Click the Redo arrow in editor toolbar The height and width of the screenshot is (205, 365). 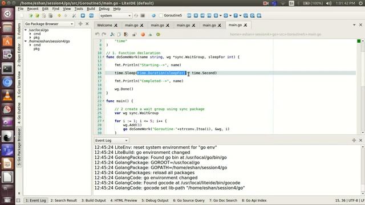pos(104,34)
